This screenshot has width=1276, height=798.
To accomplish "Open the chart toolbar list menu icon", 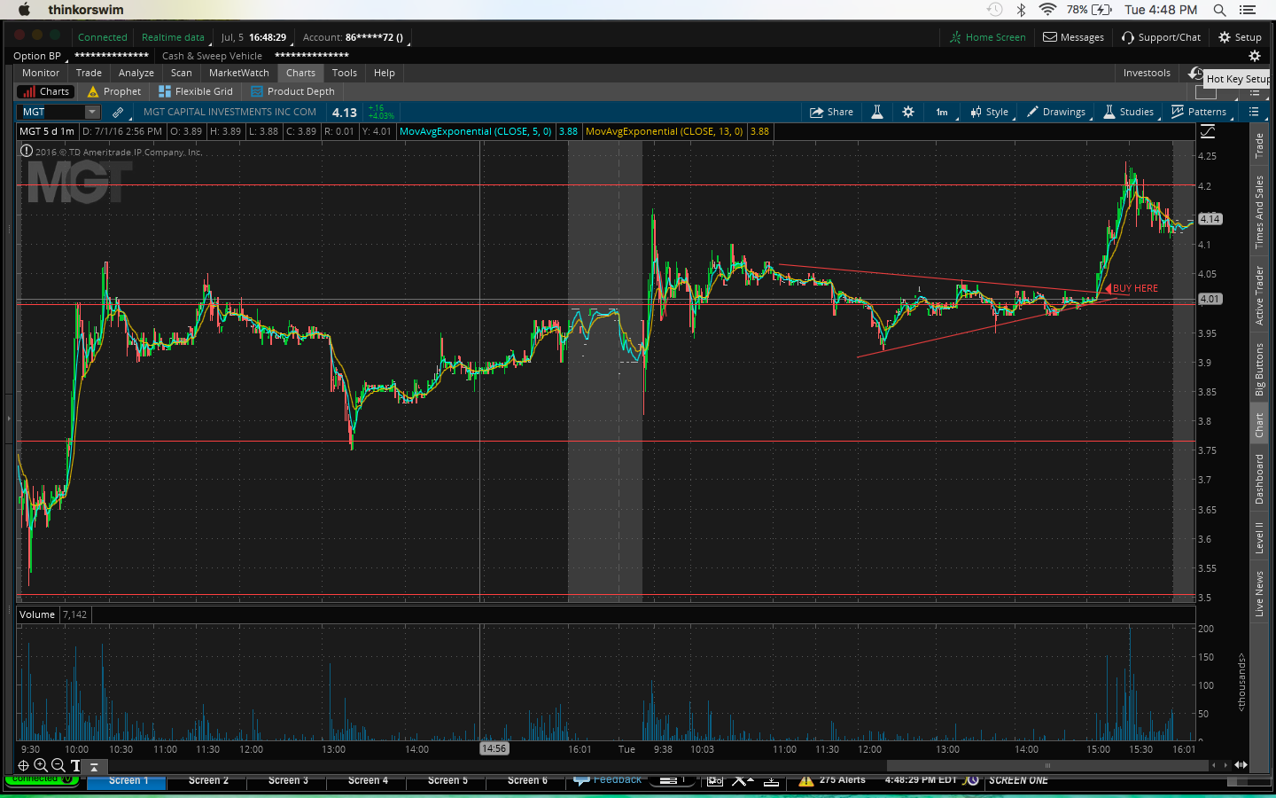I will [1254, 112].
